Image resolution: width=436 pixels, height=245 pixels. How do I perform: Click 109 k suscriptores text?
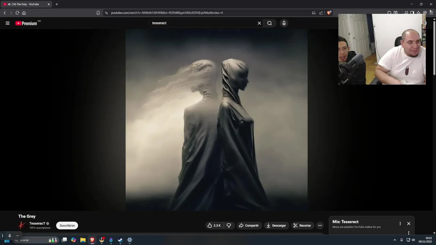[40, 228]
